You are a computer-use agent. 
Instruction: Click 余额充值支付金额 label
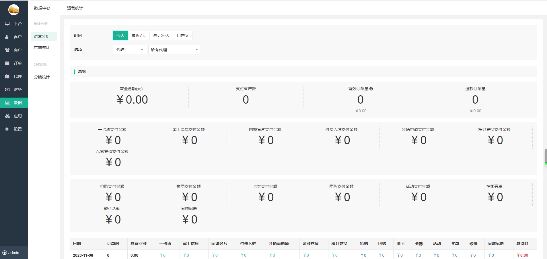tap(112, 151)
